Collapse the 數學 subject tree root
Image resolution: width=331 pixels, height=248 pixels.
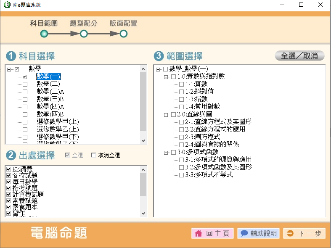(x=9, y=69)
